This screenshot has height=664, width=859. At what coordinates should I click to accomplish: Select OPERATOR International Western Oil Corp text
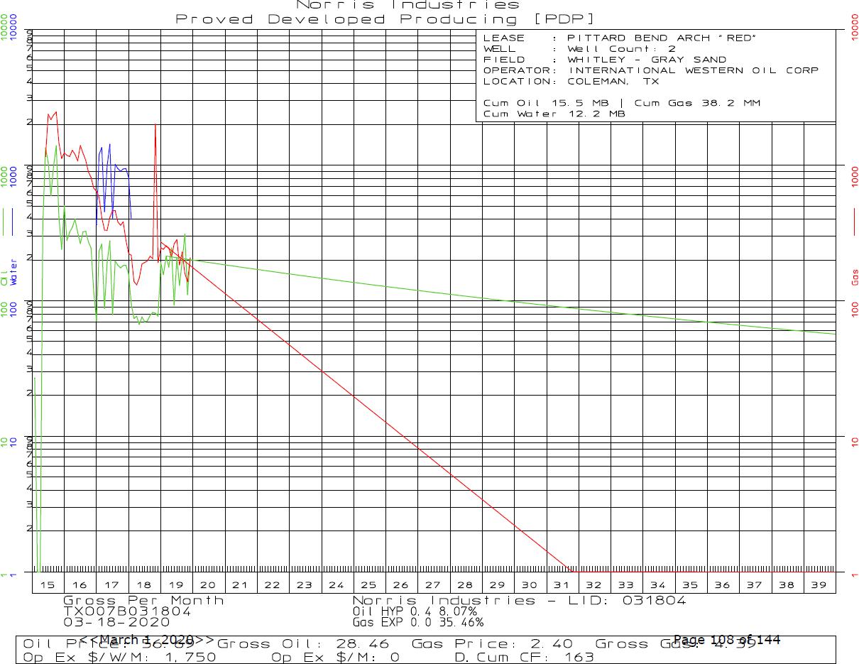click(650, 70)
